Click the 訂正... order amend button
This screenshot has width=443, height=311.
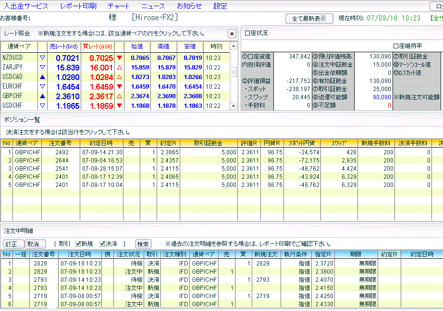[13, 244]
